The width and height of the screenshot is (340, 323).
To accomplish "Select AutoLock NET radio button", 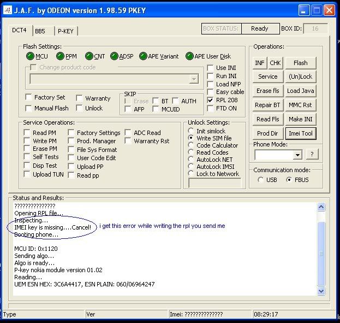I will (x=191, y=160).
